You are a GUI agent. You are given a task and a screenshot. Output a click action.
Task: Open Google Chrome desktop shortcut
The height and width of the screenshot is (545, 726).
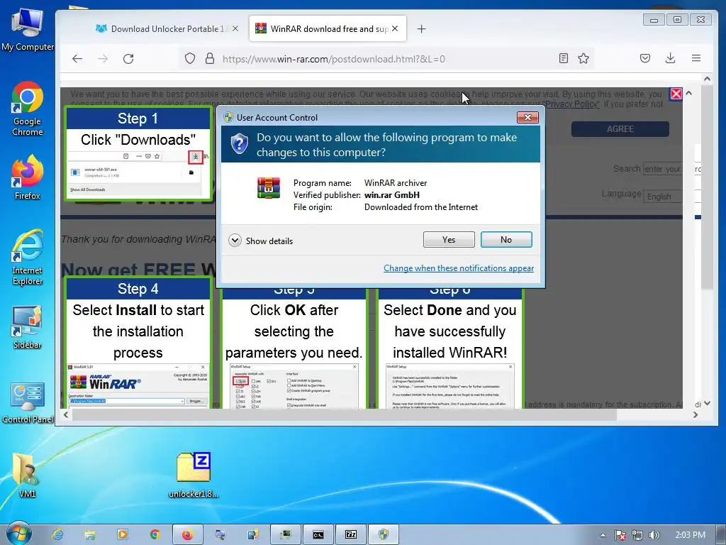(x=28, y=109)
